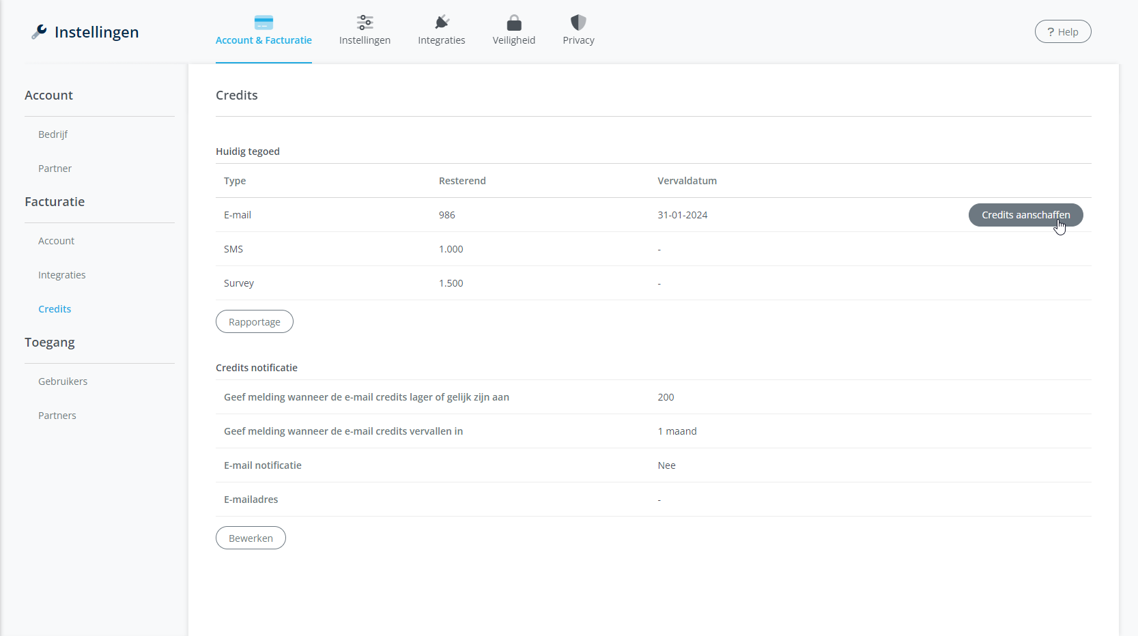Open Gebruikers under Toegang

[63, 381]
